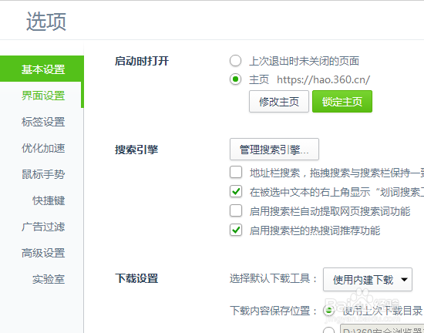This screenshot has height=333, width=424.
Task: Click the 修改主页 button
Action: click(x=279, y=102)
